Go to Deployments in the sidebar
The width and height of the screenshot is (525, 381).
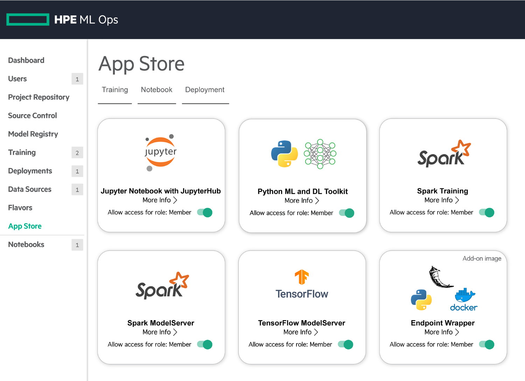pos(30,171)
